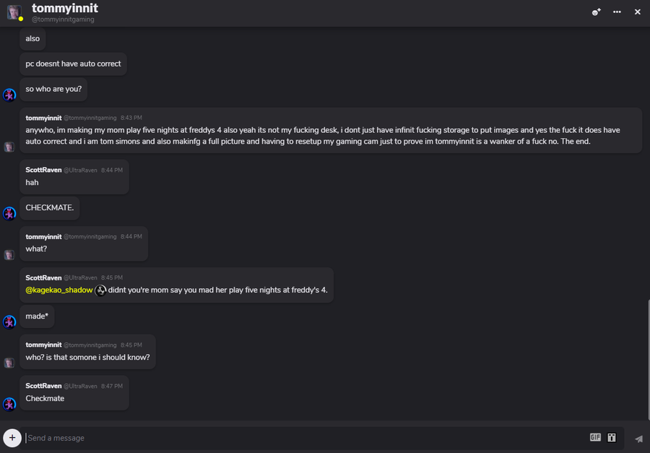Click the 'pc doesnt have auto correct' message
The image size is (650, 453).
tap(73, 64)
